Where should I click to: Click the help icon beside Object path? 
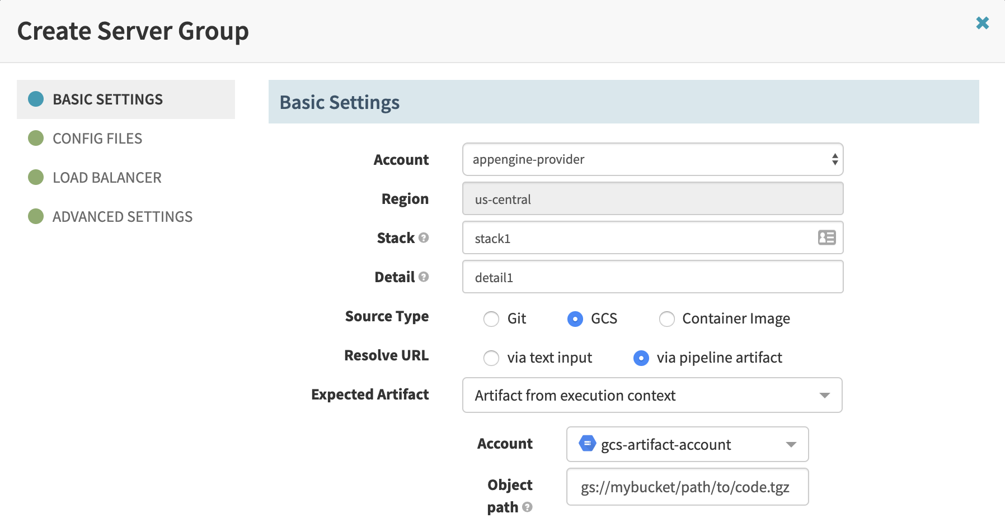527,508
